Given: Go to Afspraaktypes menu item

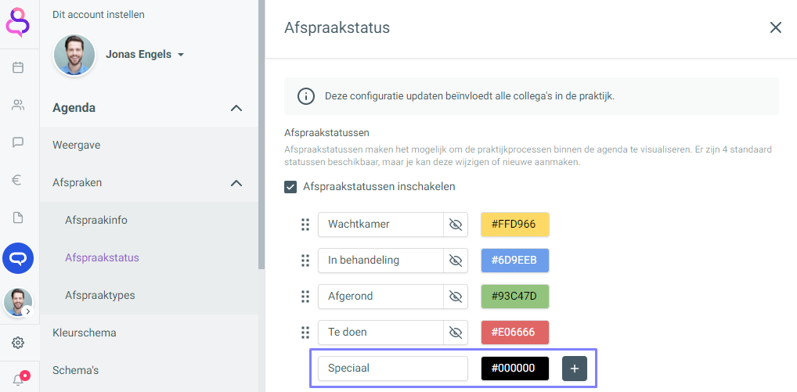Looking at the screenshot, I should (x=100, y=295).
